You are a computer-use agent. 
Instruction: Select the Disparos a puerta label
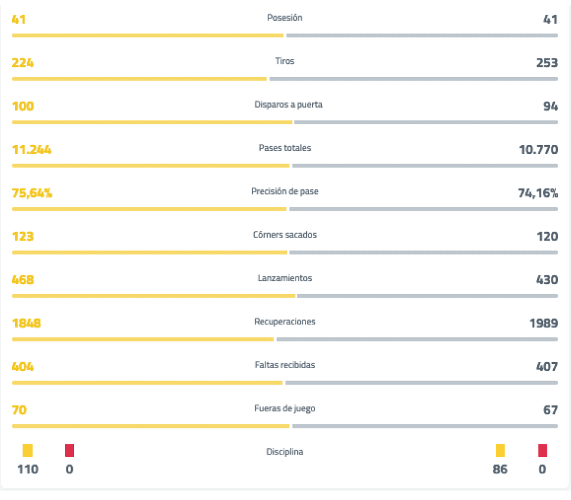[288, 105]
